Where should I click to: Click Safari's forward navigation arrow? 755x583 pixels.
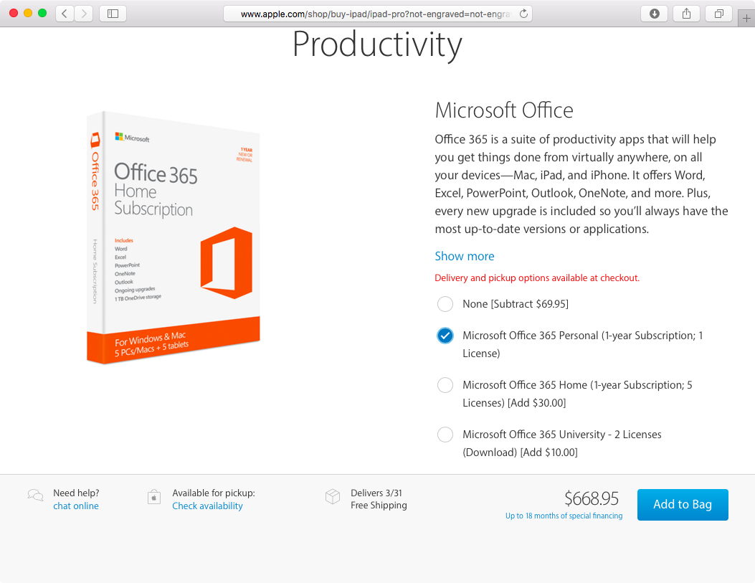point(84,14)
